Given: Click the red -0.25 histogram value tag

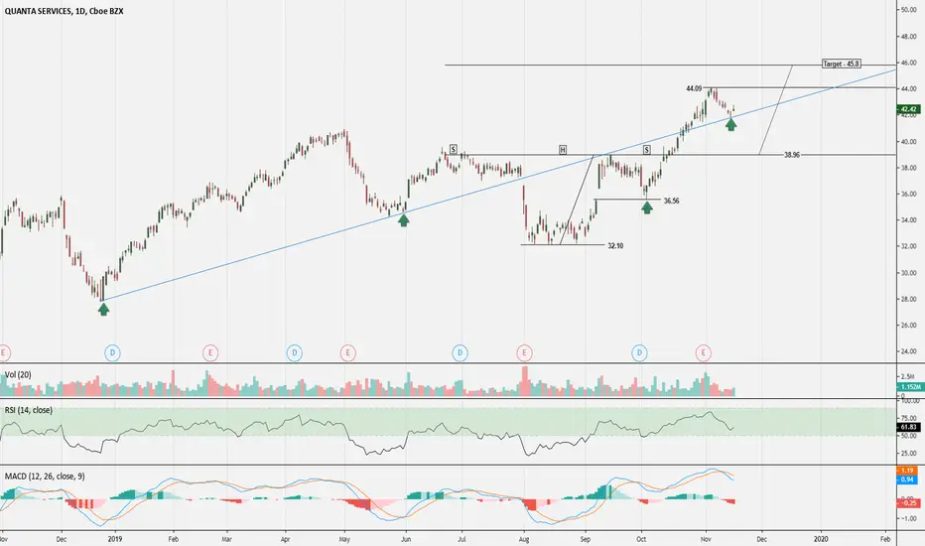Looking at the screenshot, I should coord(908,503).
